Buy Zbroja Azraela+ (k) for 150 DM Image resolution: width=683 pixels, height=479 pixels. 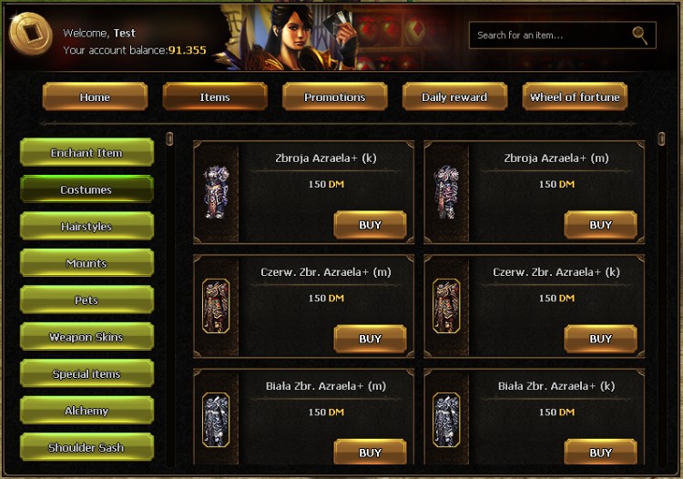click(x=371, y=225)
